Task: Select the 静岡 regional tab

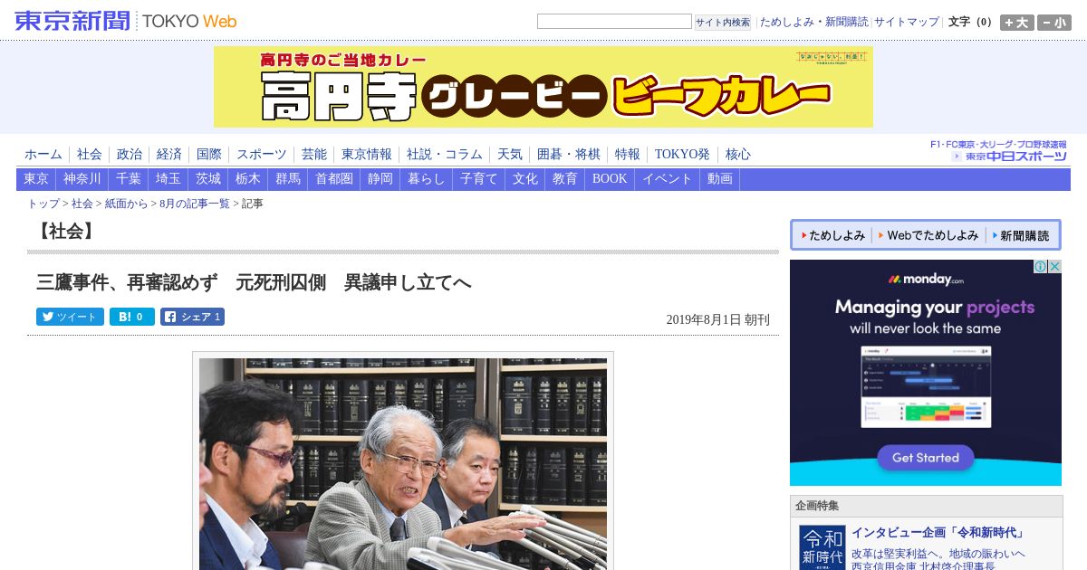Action: [380, 179]
